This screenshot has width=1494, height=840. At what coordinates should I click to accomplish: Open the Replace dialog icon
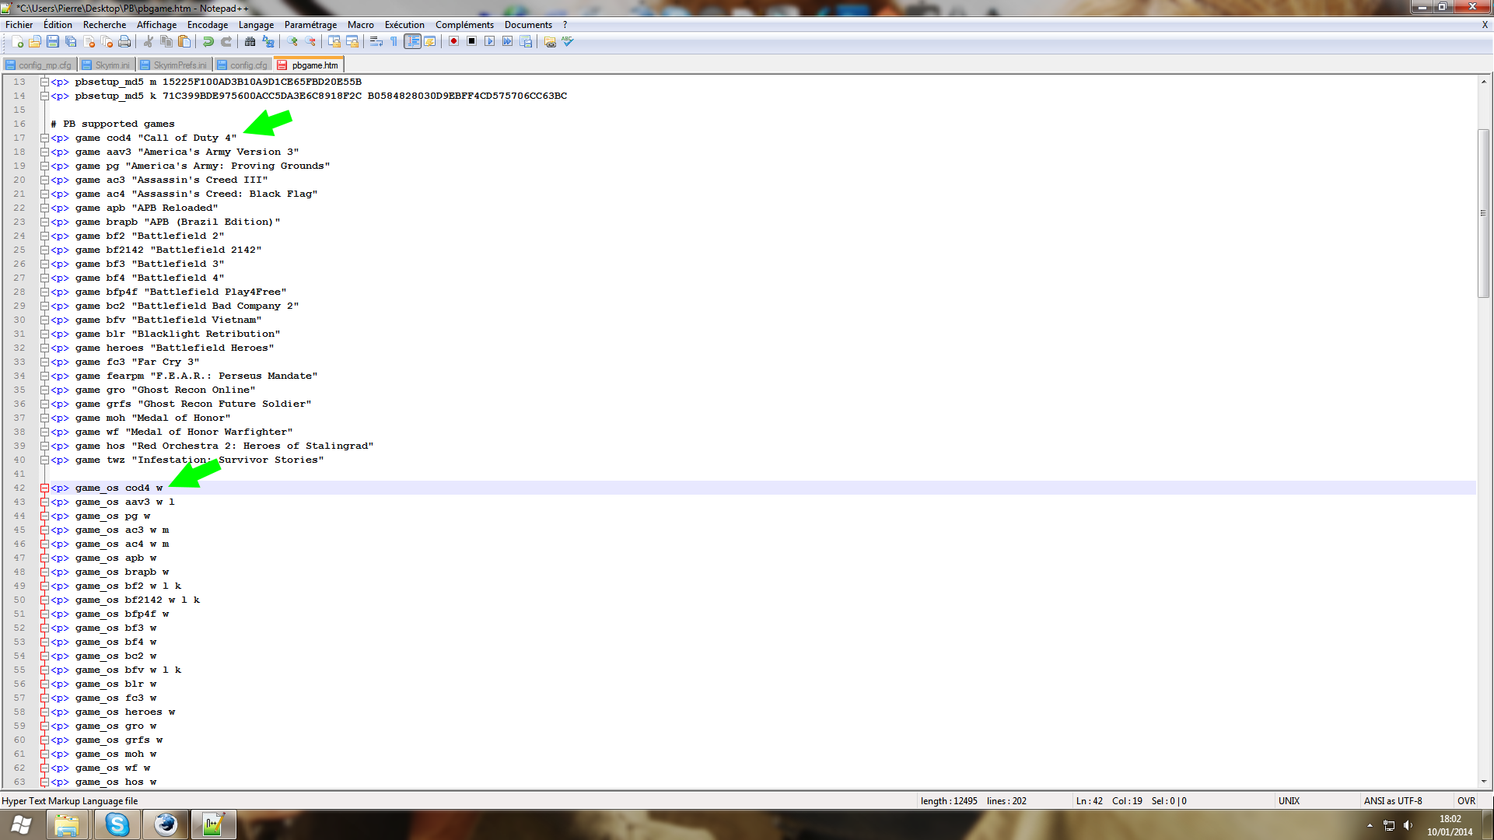[268, 42]
